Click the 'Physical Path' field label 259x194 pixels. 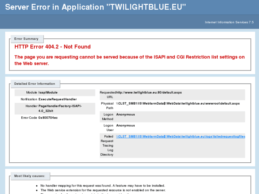[107, 106]
